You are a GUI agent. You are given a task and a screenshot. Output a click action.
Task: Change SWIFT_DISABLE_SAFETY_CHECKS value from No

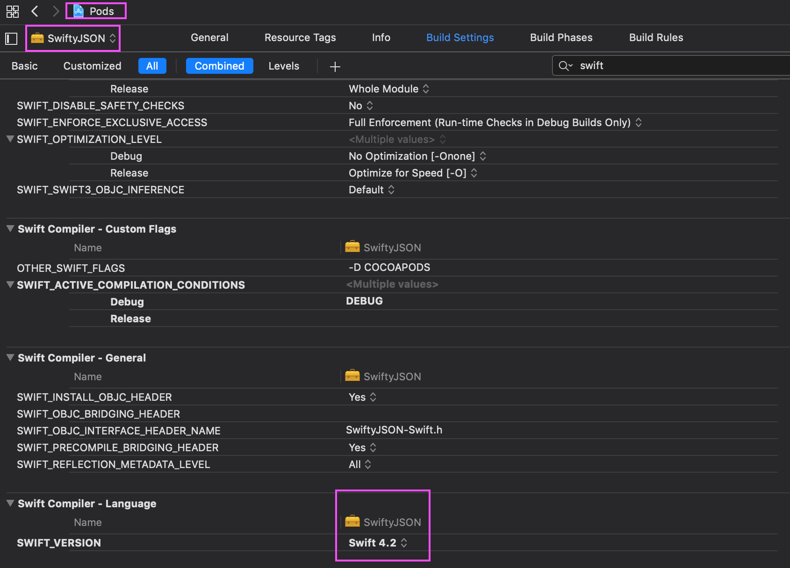pyautogui.click(x=361, y=106)
